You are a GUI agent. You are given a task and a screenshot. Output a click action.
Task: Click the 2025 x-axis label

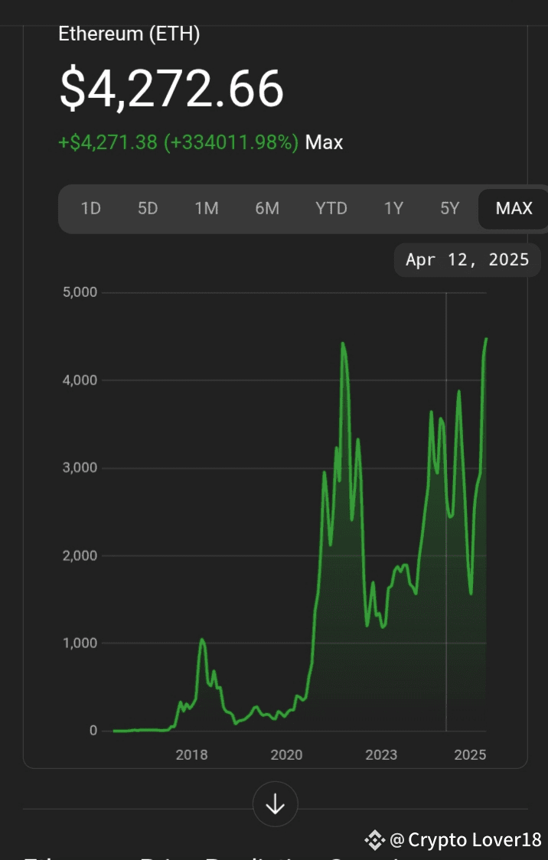tap(470, 754)
